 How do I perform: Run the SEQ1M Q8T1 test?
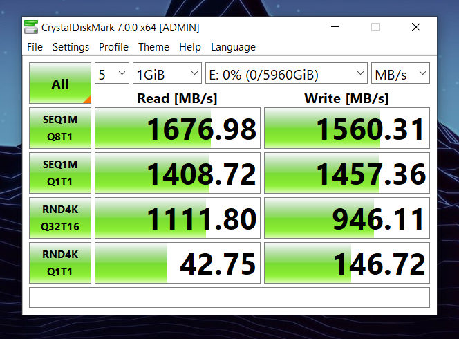tap(60, 128)
